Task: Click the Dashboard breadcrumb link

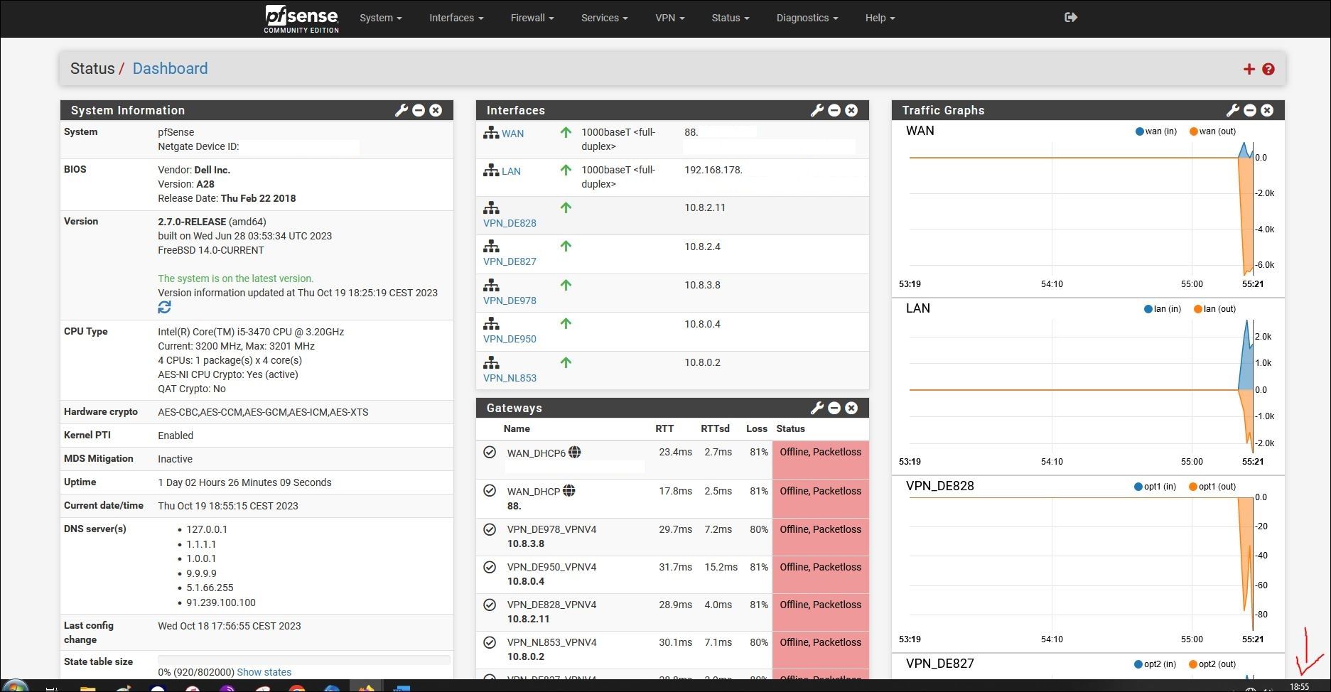Action: (x=170, y=68)
